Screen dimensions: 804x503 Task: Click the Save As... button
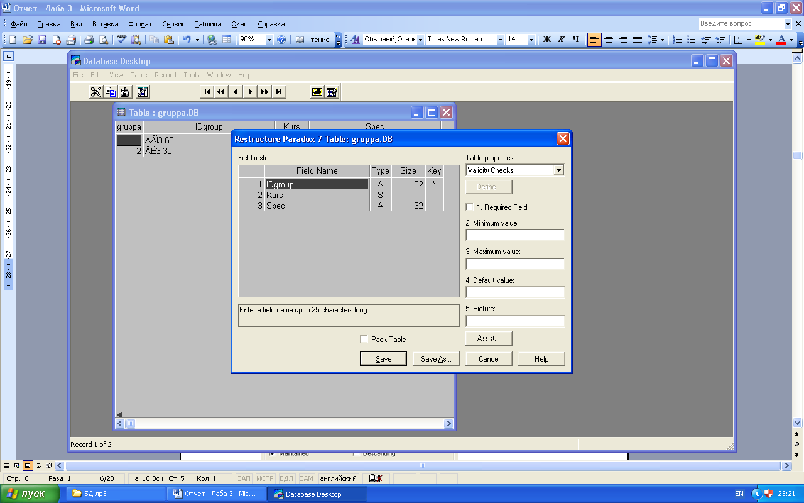pos(436,358)
